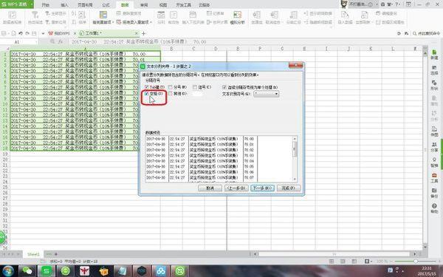The image size is (443, 277).
Task: Click the 完成 button in wizard
Action: pos(289,188)
